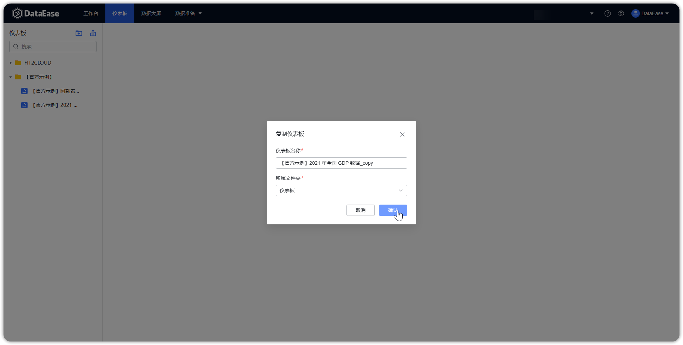Click 仪表板 panel heading
This screenshot has height=345, width=683.
[18, 33]
